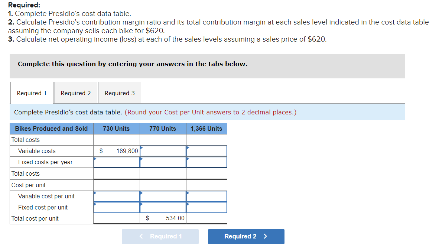Click the variable cost per unit field under 1,366 Units
This screenshot has height=247, width=439.
[x=207, y=196]
